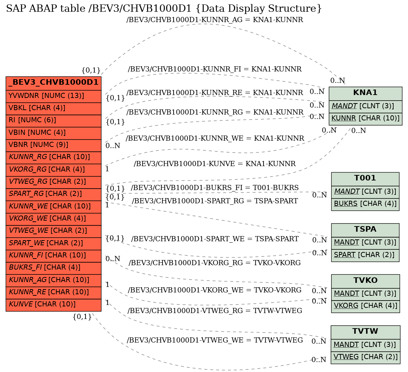This screenshot has width=408, height=372.
Task: Select the VBKL [CHAR (4)] field row
Action: tap(53, 109)
